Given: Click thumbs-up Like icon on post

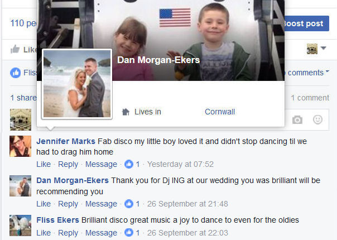Looking at the screenshot, I should pyautogui.click(x=15, y=49).
